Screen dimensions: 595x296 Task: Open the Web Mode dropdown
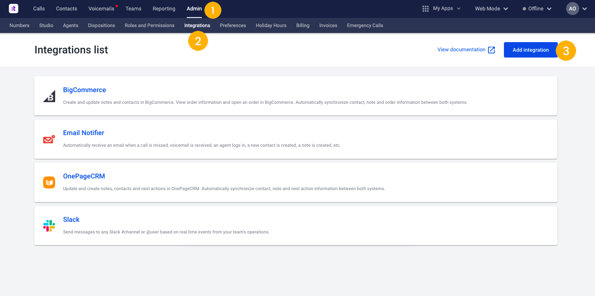point(491,9)
